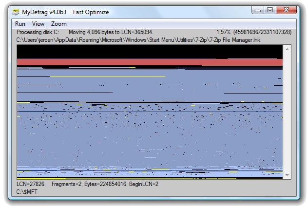Click the LCN=27826 status text
Screen dimensions: 307x206
pos(30,184)
